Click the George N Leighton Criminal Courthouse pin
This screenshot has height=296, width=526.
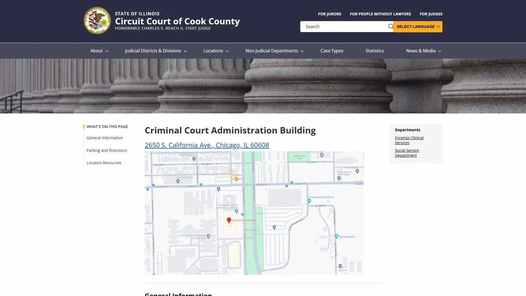pyautogui.click(x=237, y=212)
